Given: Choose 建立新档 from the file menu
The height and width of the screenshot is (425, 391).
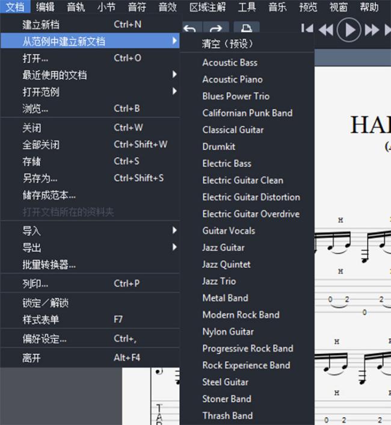Looking at the screenshot, I should [x=41, y=25].
